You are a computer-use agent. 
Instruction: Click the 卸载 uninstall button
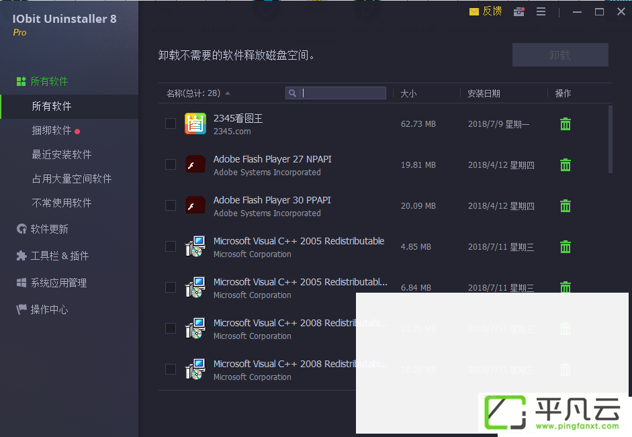pyautogui.click(x=560, y=55)
